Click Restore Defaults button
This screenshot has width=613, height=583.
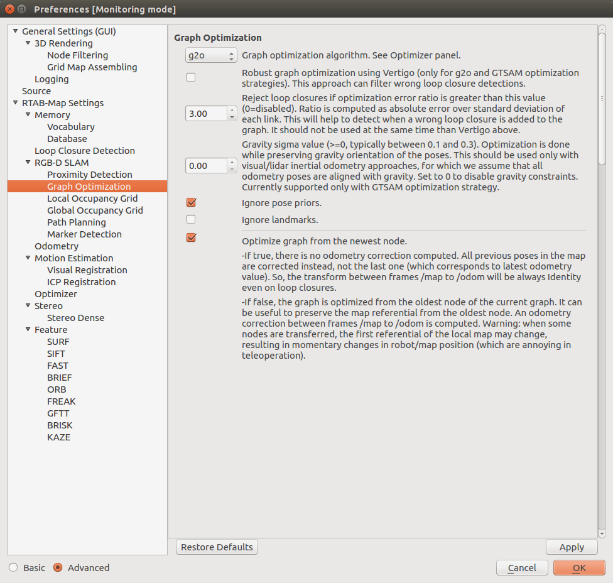tap(217, 547)
